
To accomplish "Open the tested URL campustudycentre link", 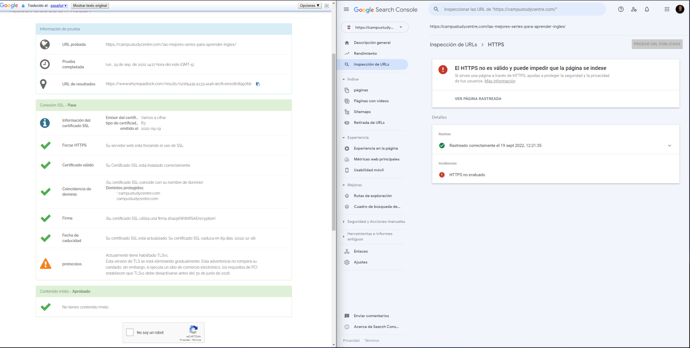I will point(171,45).
